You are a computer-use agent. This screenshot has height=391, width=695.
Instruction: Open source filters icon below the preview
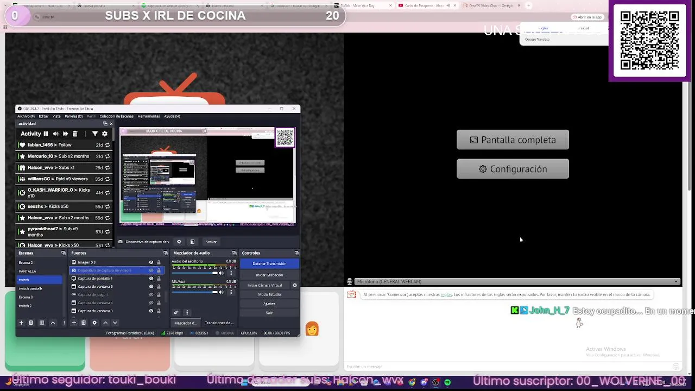click(192, 242)
